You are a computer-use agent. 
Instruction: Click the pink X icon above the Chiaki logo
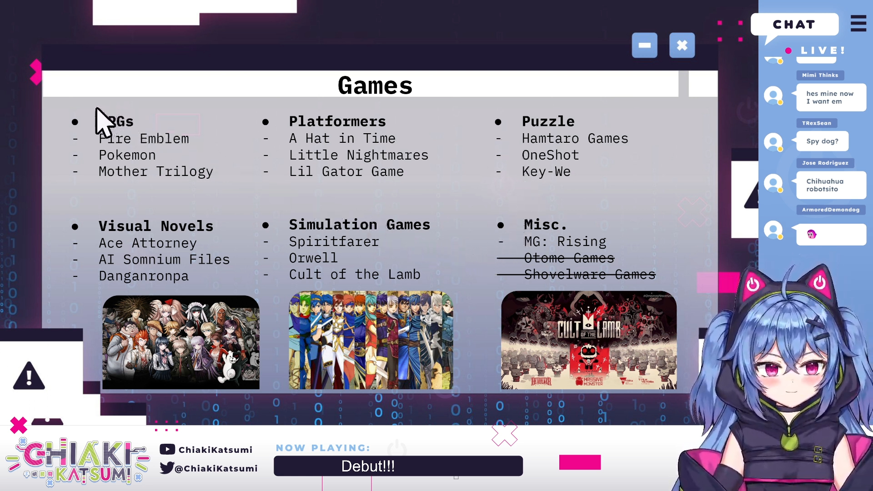(19, 426)
